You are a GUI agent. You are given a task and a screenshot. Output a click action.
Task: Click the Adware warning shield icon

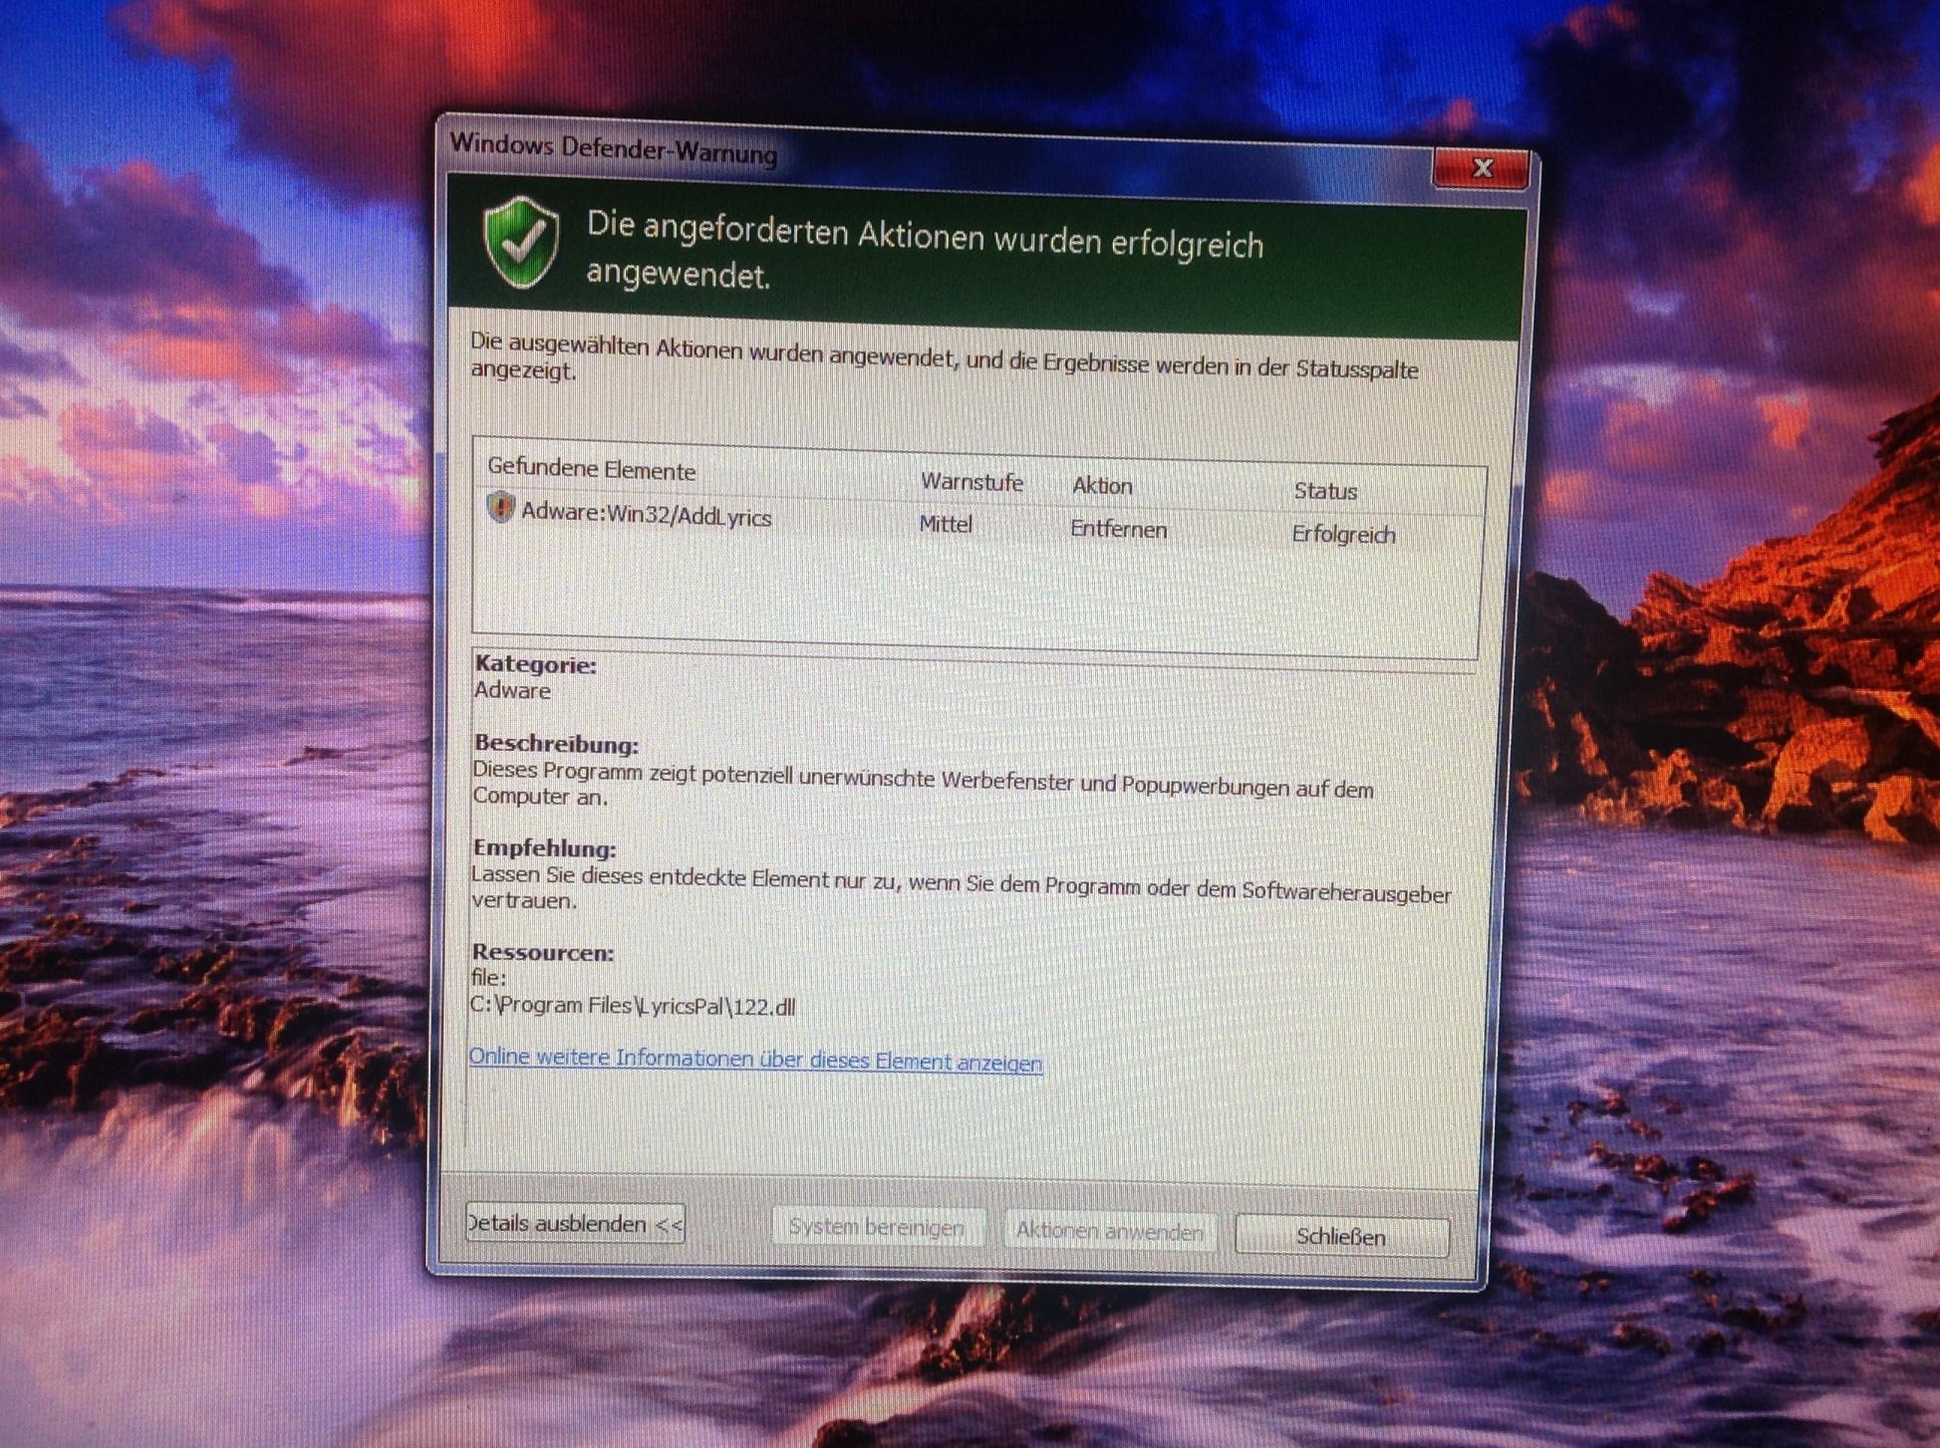click(499, 508)
